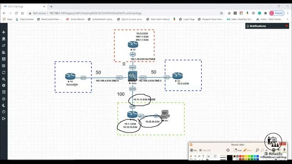Open the Paused profile button
292x164 pixels.
pos(277,13)
